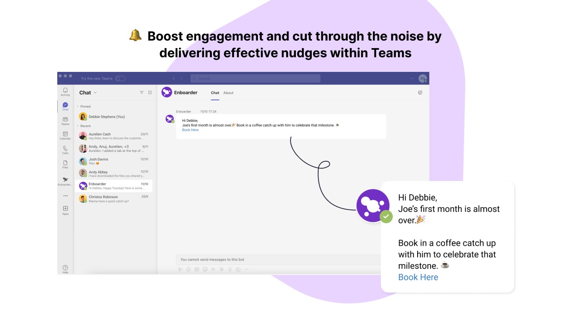This screenshot has width=571, height=321.
Task: Click Book Here in the enlarged callout
Action: click(418, 277)
